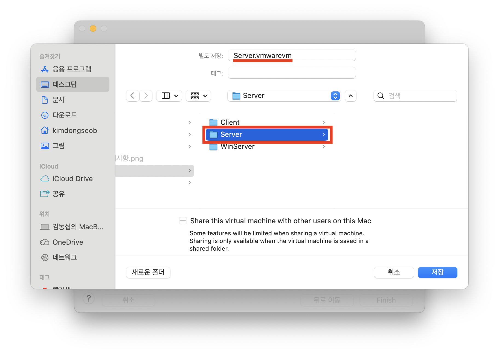
Task: Open Applications (응용 프로그램) in sidebar
Action: pos(72,69)
